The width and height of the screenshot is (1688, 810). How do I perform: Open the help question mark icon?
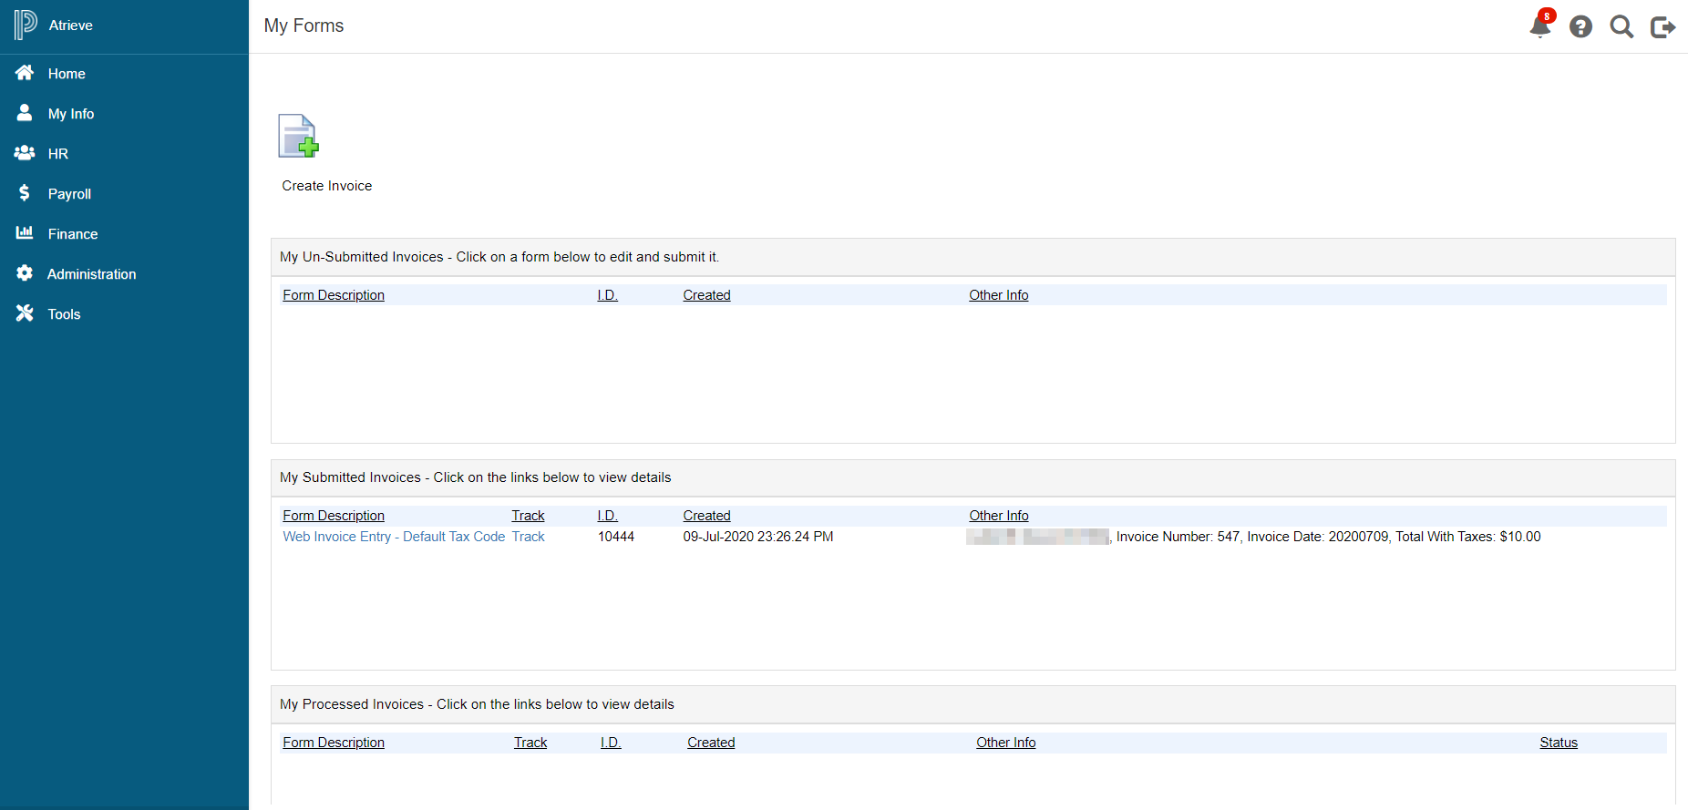[x=1580, y=27]
